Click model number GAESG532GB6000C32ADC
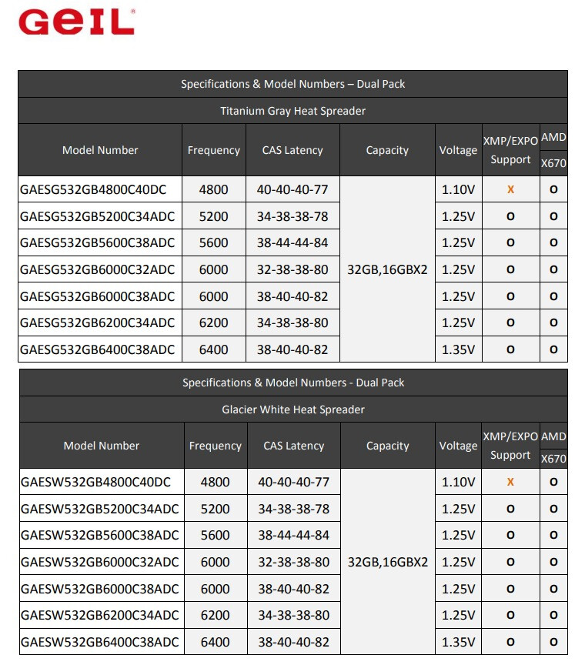The width and height of the screenshot is (585, 665). 97,269
